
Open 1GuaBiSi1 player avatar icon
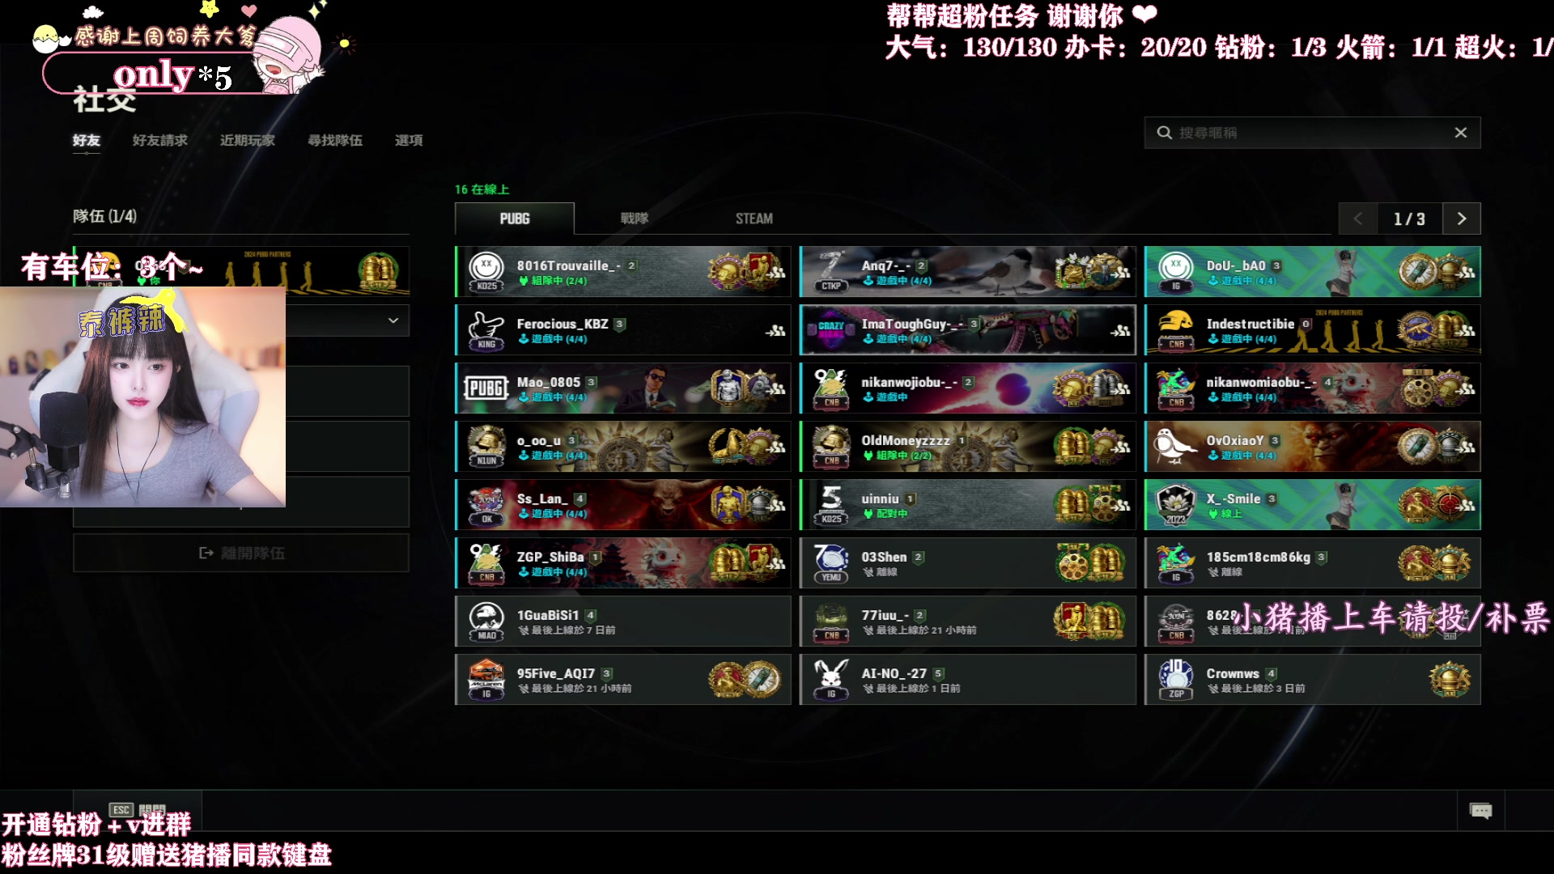tap(486, 622)
